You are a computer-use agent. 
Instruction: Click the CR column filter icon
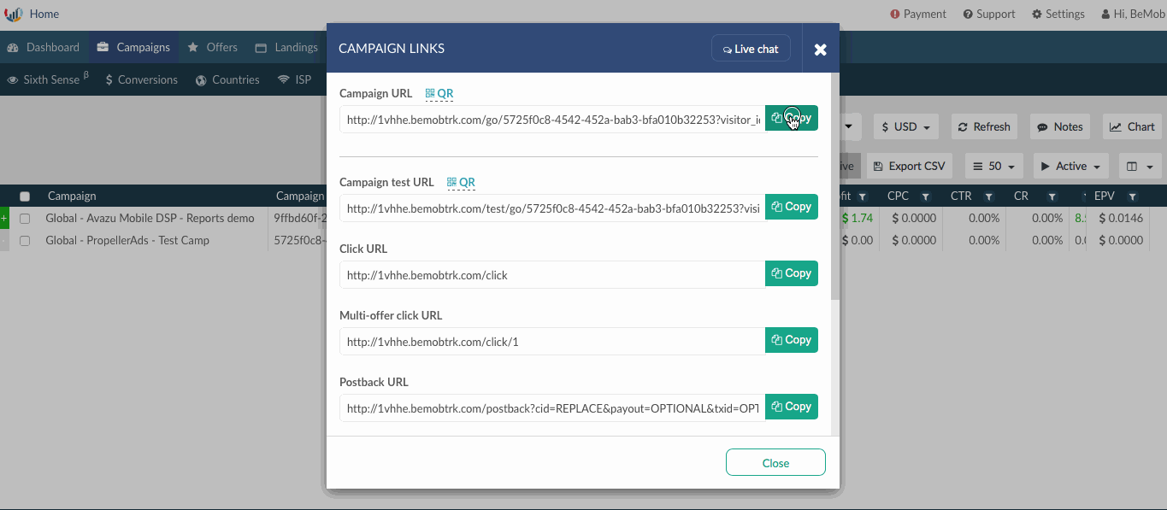[x=1052, y=196]
